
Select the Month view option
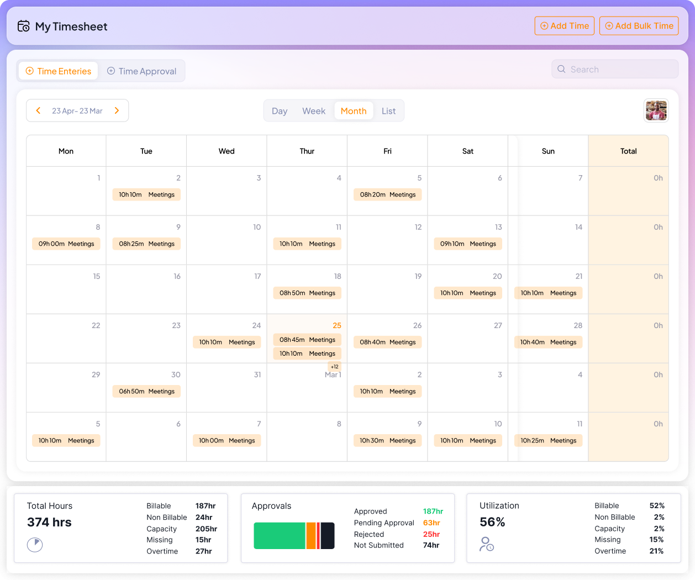(x=354, y=111)
